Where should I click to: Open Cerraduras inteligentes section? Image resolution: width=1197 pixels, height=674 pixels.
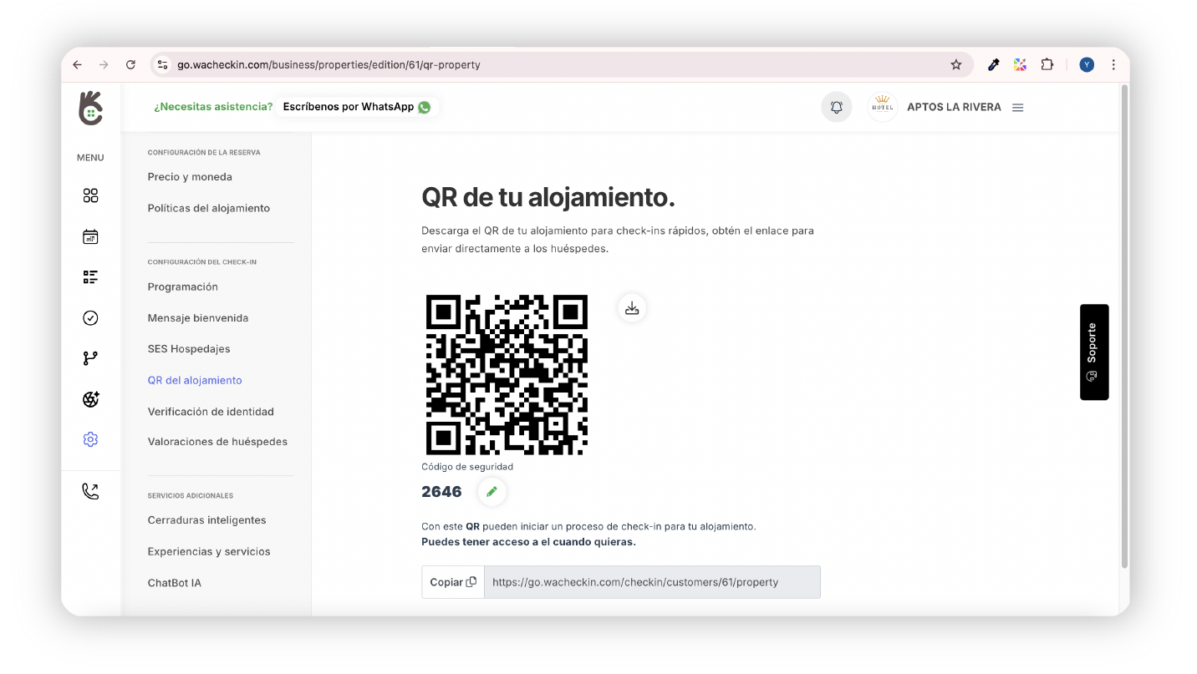click(x=206, y=520)
